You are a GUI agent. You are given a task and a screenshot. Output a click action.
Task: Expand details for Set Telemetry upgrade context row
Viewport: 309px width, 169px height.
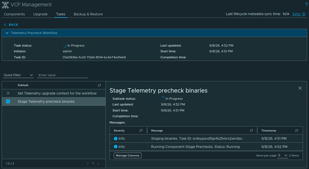[8, 93]
